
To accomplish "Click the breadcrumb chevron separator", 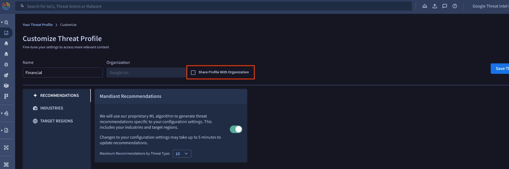I will pos(56,25).
